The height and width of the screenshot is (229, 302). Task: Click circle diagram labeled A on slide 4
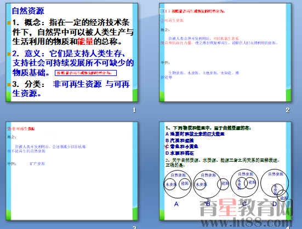[178, 184]
